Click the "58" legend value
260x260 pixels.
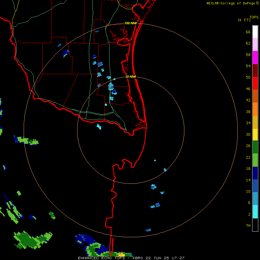point(248,55)
